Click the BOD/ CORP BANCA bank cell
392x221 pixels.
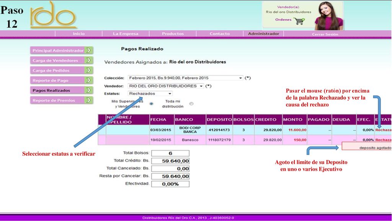(x=190, y=130)
